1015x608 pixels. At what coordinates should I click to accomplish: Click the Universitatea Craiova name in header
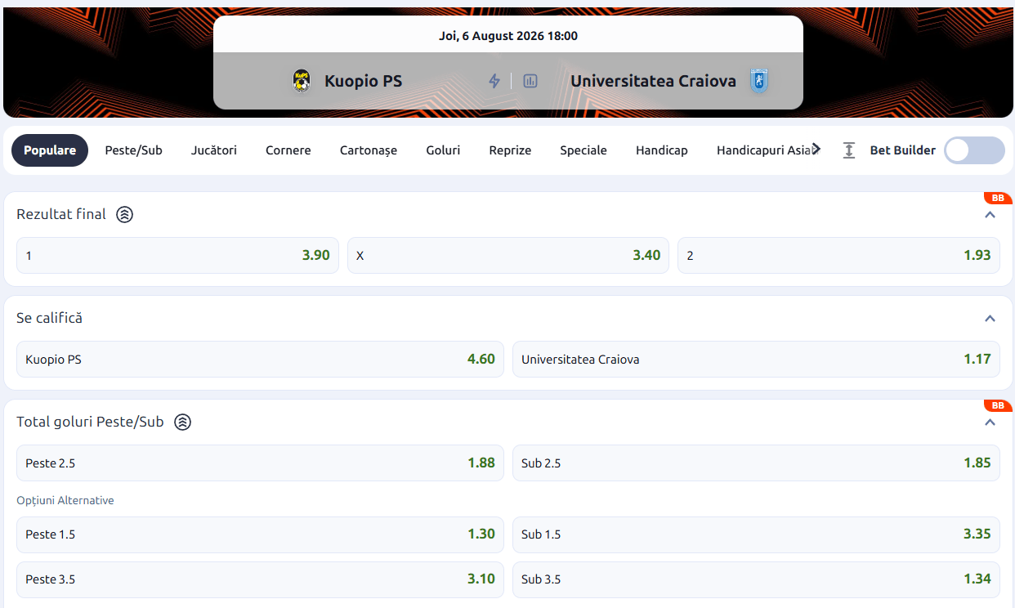coord(653,81)
